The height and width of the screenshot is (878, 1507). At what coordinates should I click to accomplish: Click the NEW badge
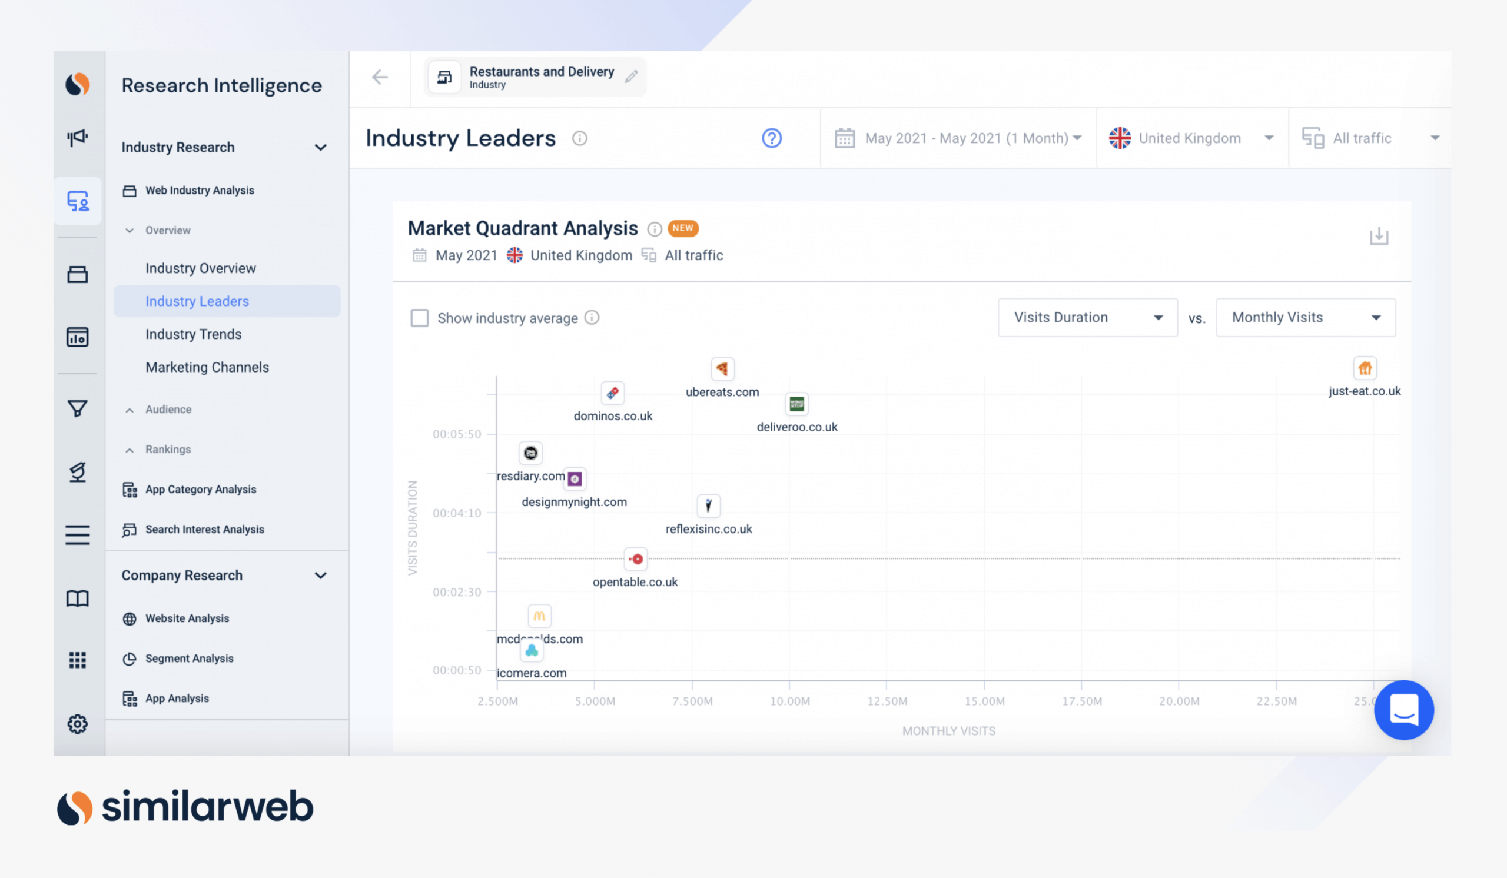click(682, 228)
